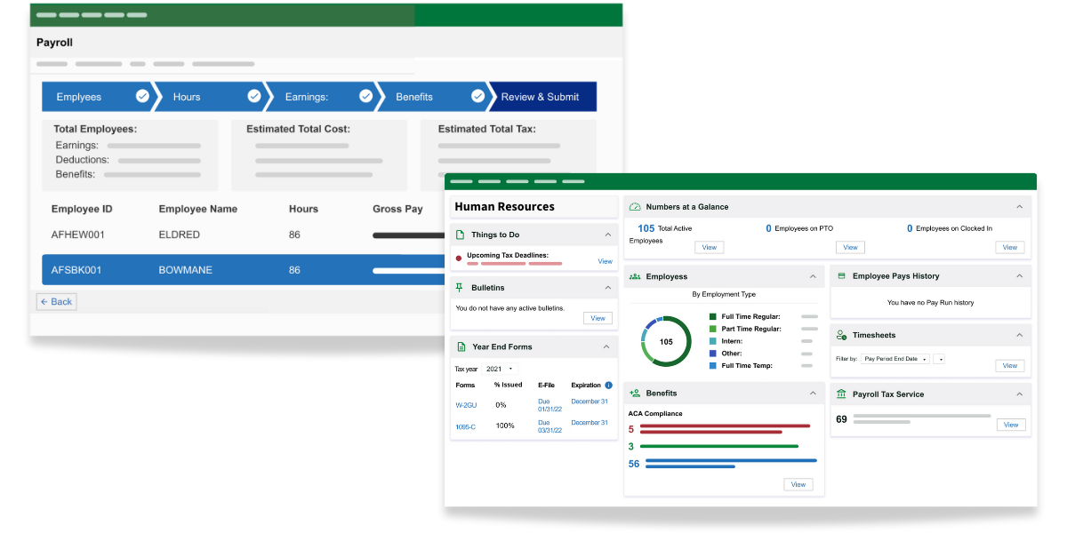Collapse the Employee Pays History panel
1067x533 pixels.
tap(1017, 275)
